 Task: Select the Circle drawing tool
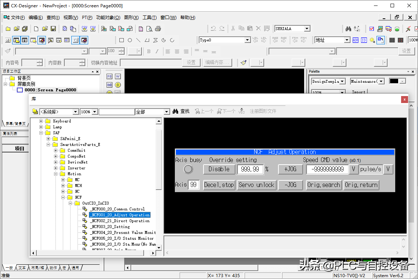(x=130, y=40)
